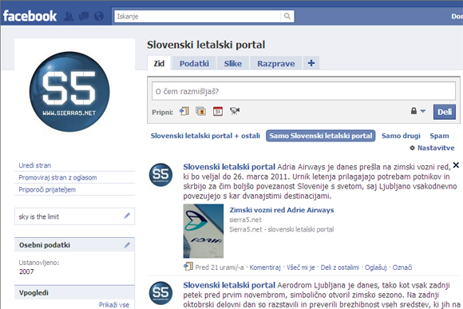The width and height of the screenshot is (463, 309).
Task: Click S5 avatar on Adria Airways post
Action: pyautogui.click(x=160, y=175)
